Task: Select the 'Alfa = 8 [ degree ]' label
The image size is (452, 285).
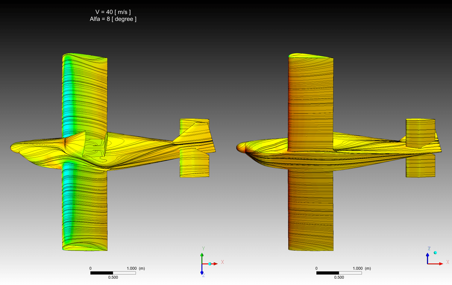Action: coord(113,19)
